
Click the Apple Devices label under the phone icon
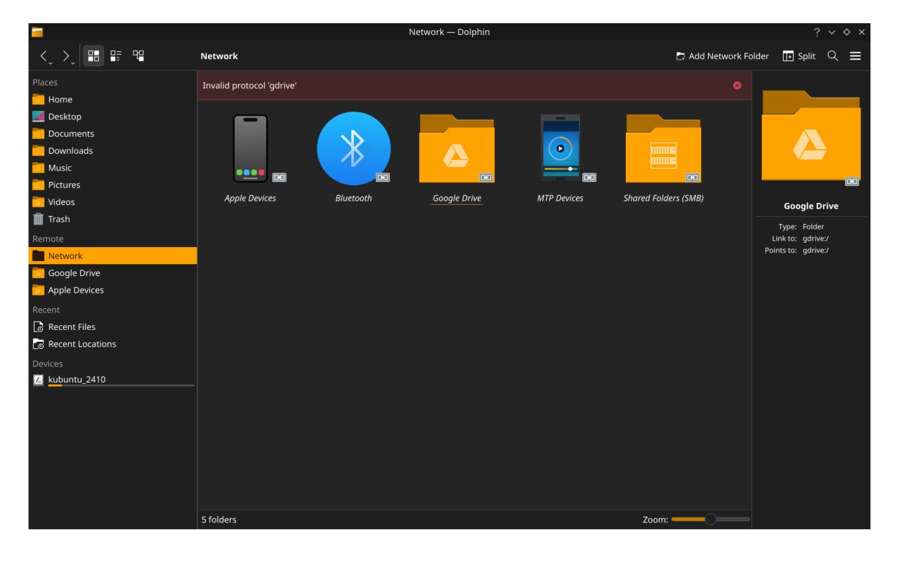(x=250, y=198)
